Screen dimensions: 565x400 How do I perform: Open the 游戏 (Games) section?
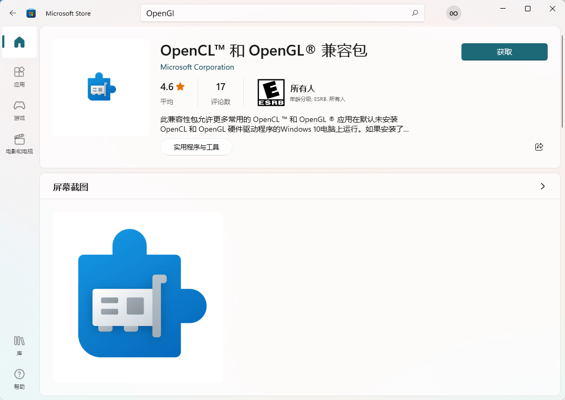point(19,111)
